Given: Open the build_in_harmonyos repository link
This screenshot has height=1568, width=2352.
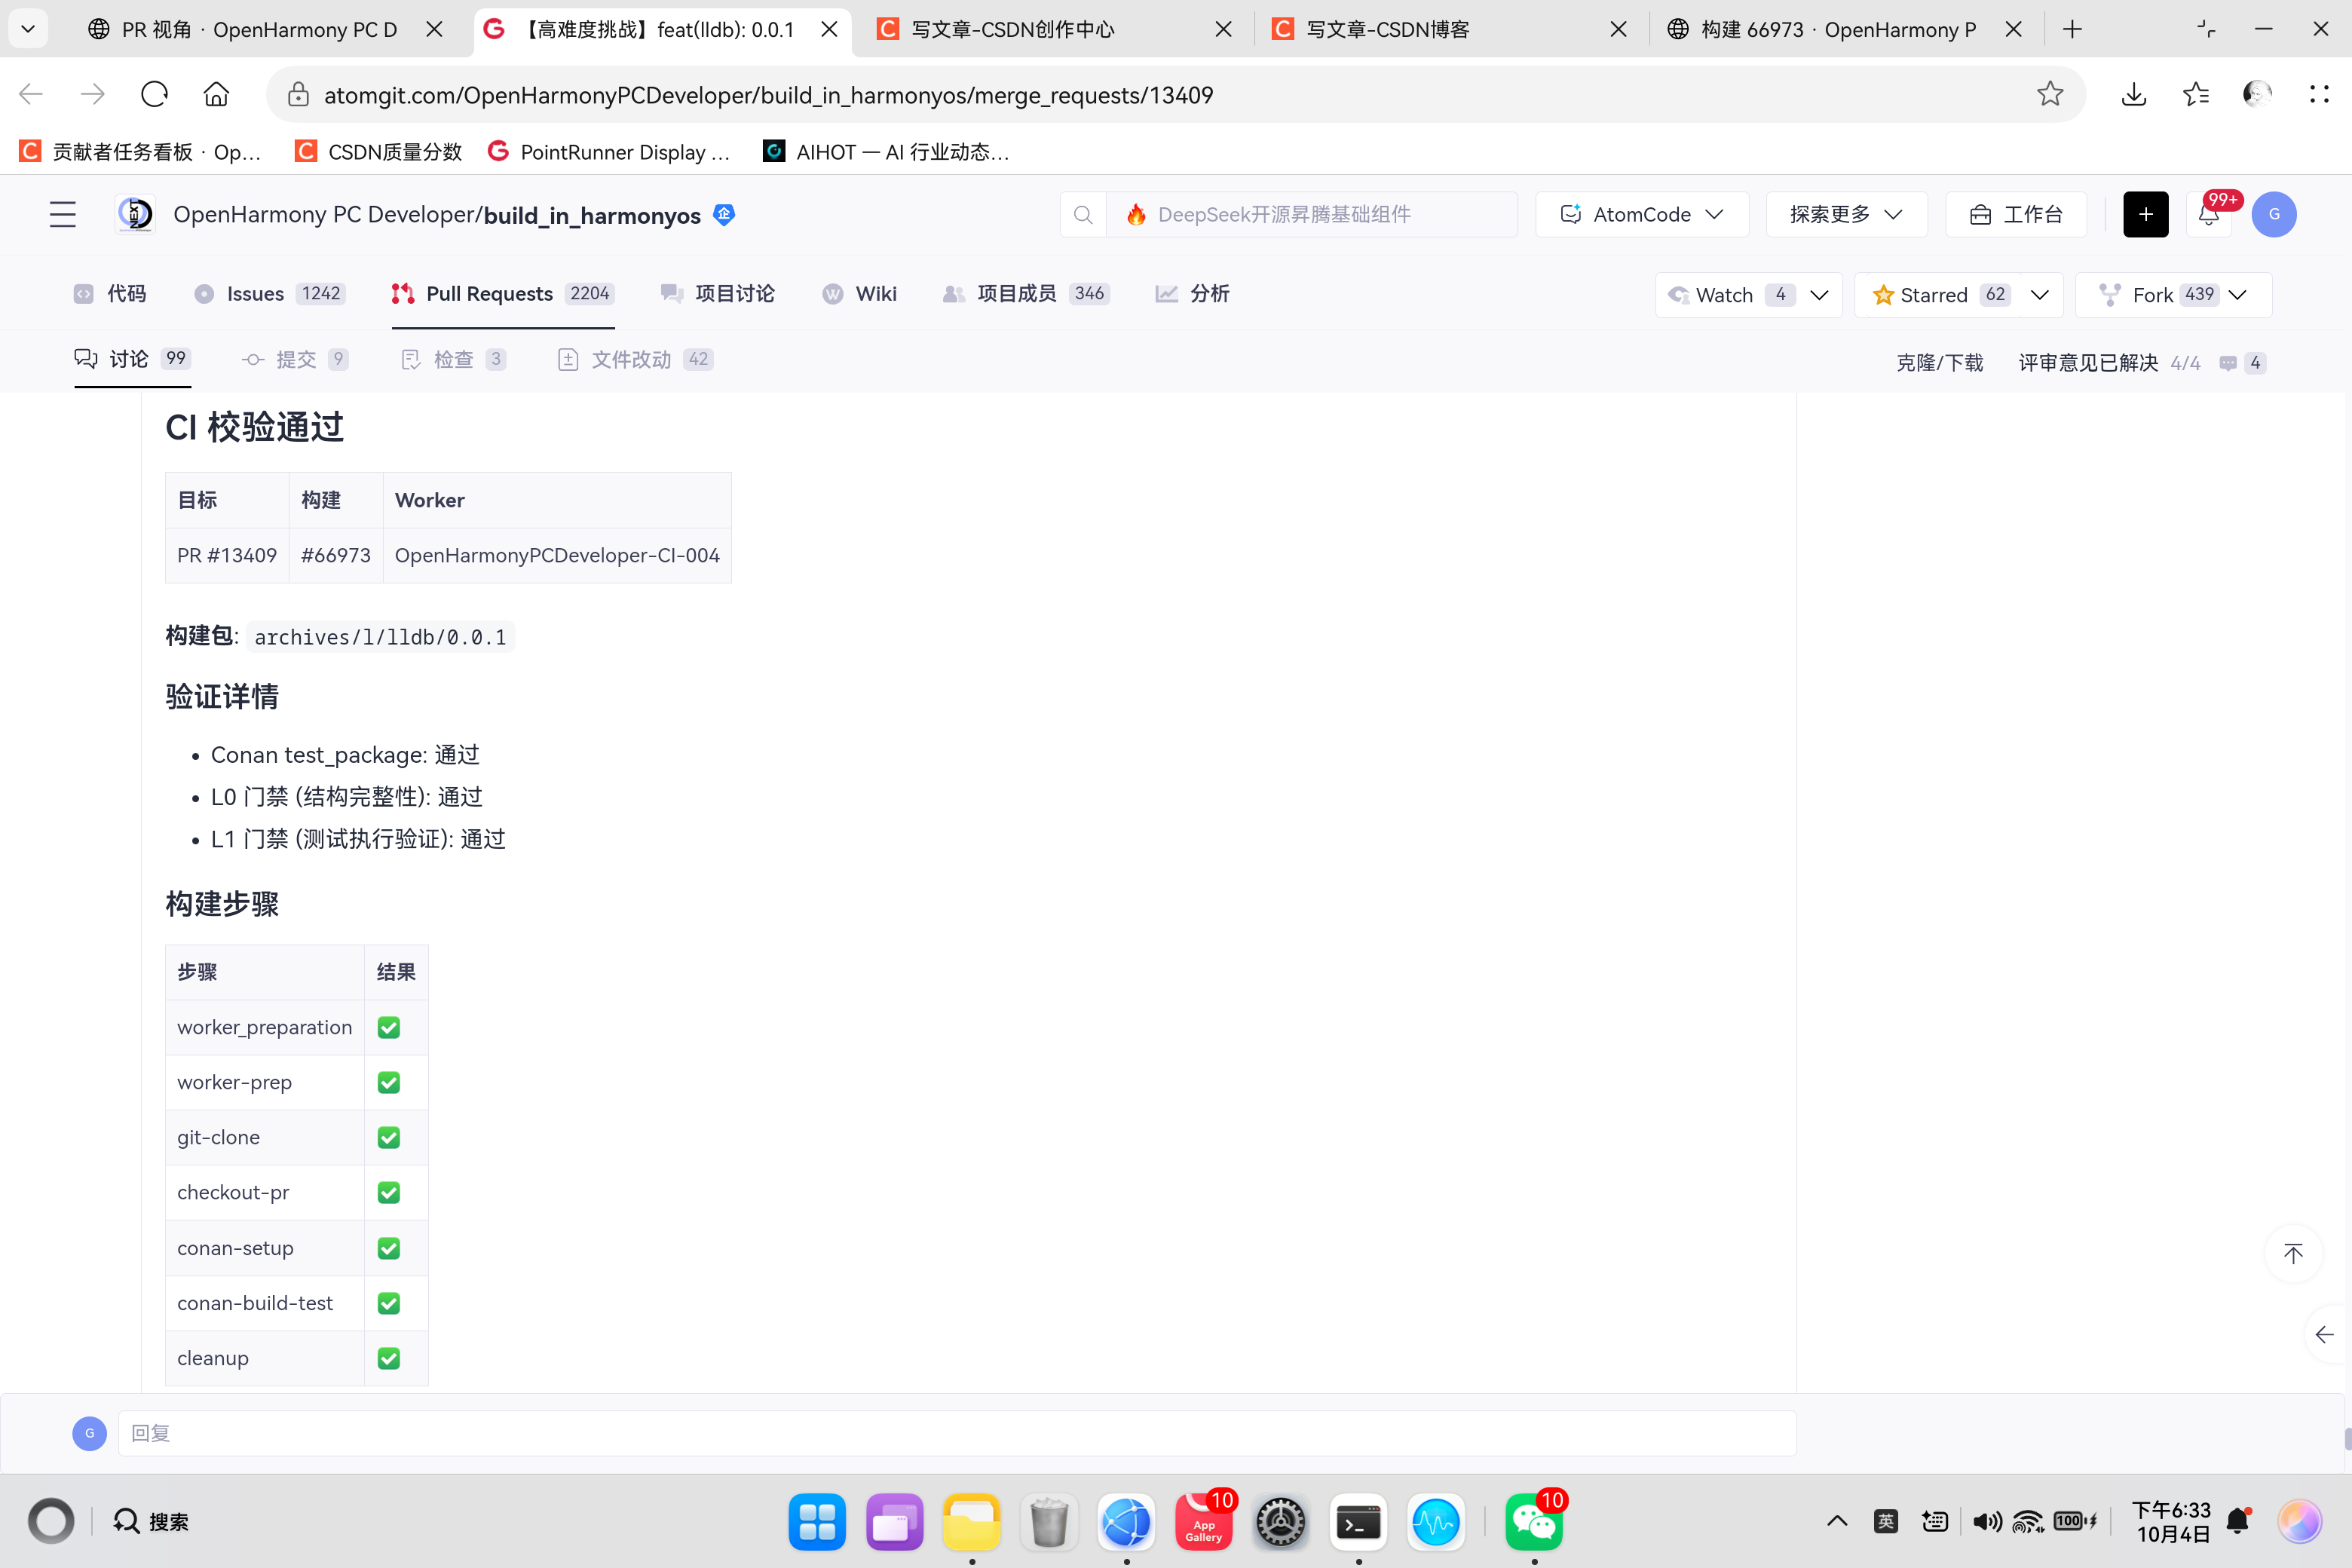Looking at the screenshot, I should pos(592,215).
